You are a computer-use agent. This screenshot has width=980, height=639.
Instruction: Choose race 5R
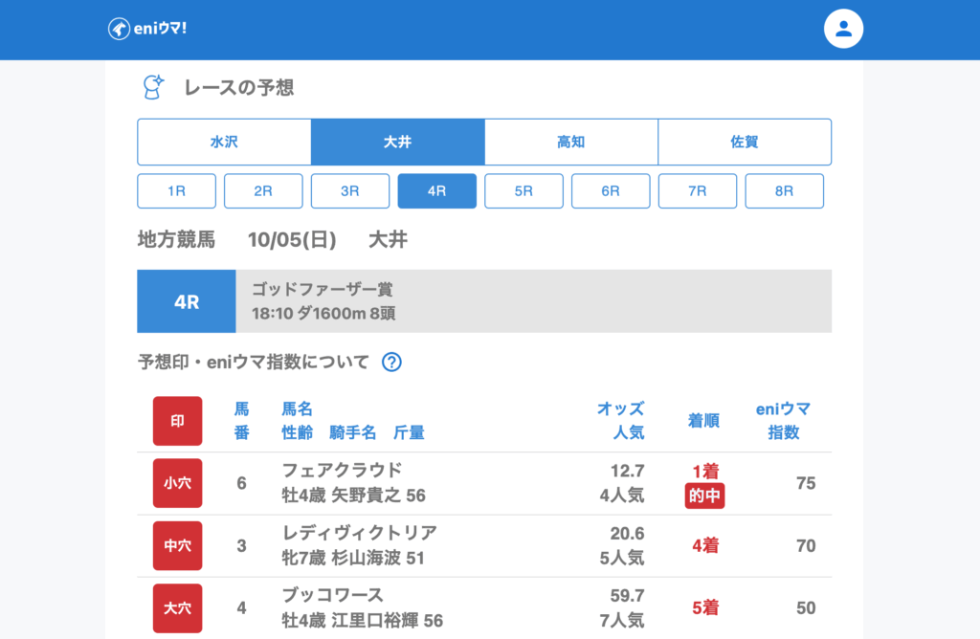coord(523,191)
